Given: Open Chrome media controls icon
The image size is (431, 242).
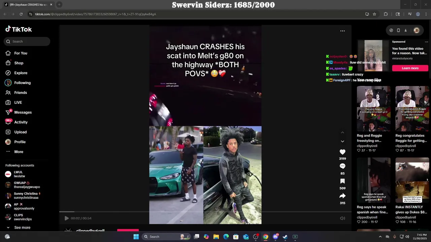Looking at the screenshot, I should point(410,14).
